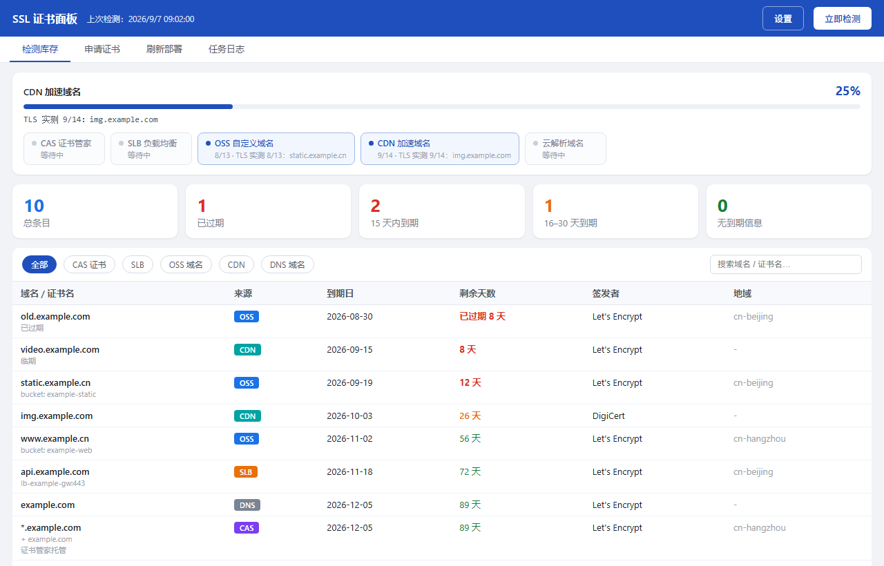Viewport: 884px width, 566px height.
Task: Click the CDN 加速域名 progress bar
Action: click(442, 107)
